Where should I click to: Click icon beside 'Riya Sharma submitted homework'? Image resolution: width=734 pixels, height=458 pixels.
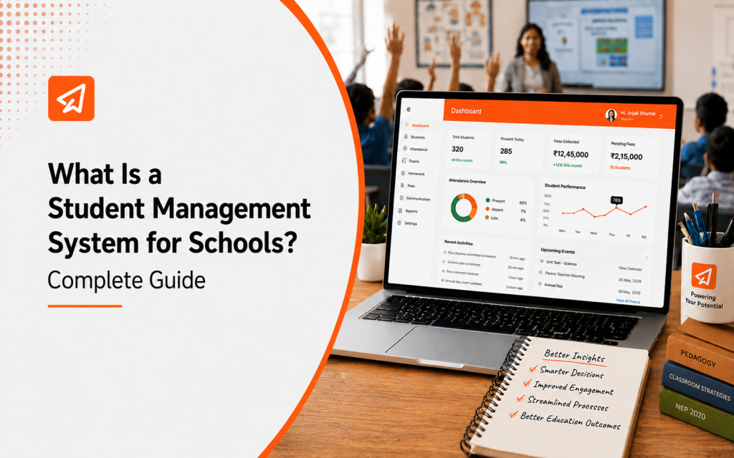click(x=444, y=253)
